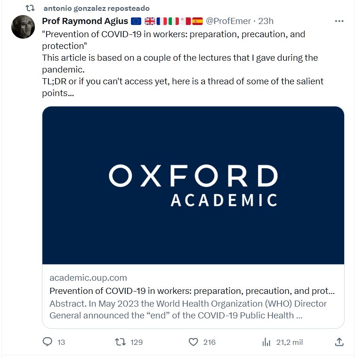Viewport: 355px width, 358px height.
Task: Open the @ProfEmer handle link
Action: [228, 21]
